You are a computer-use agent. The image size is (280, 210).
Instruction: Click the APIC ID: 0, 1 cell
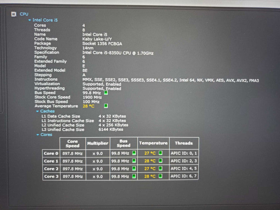(184, 153)
